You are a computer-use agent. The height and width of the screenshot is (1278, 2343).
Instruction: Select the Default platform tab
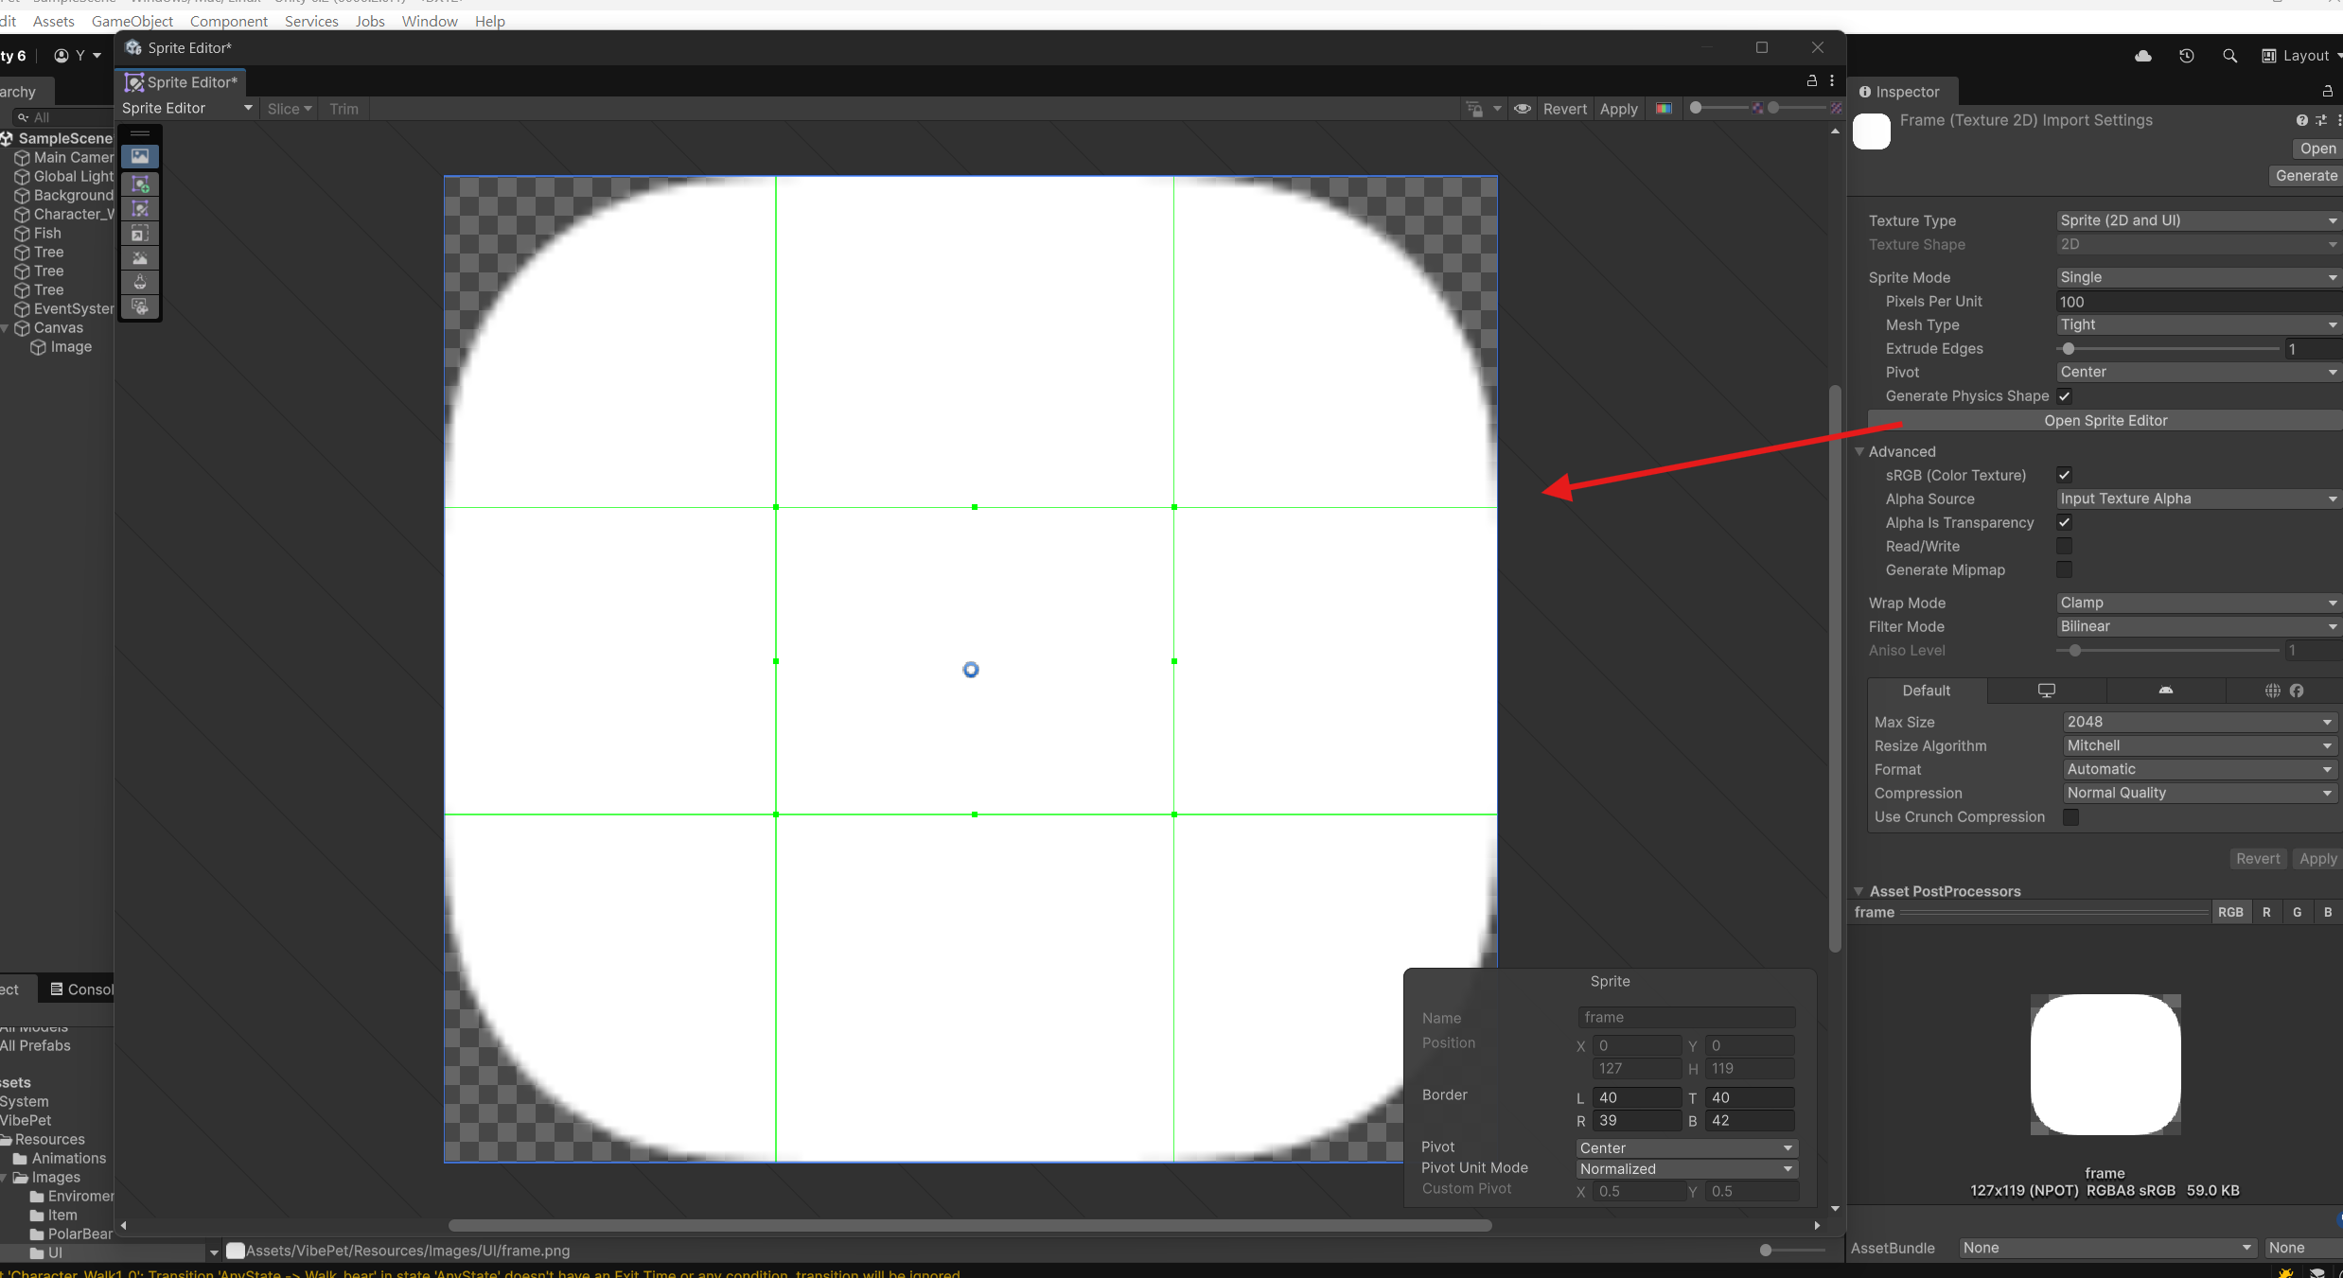click(1927, 691)
